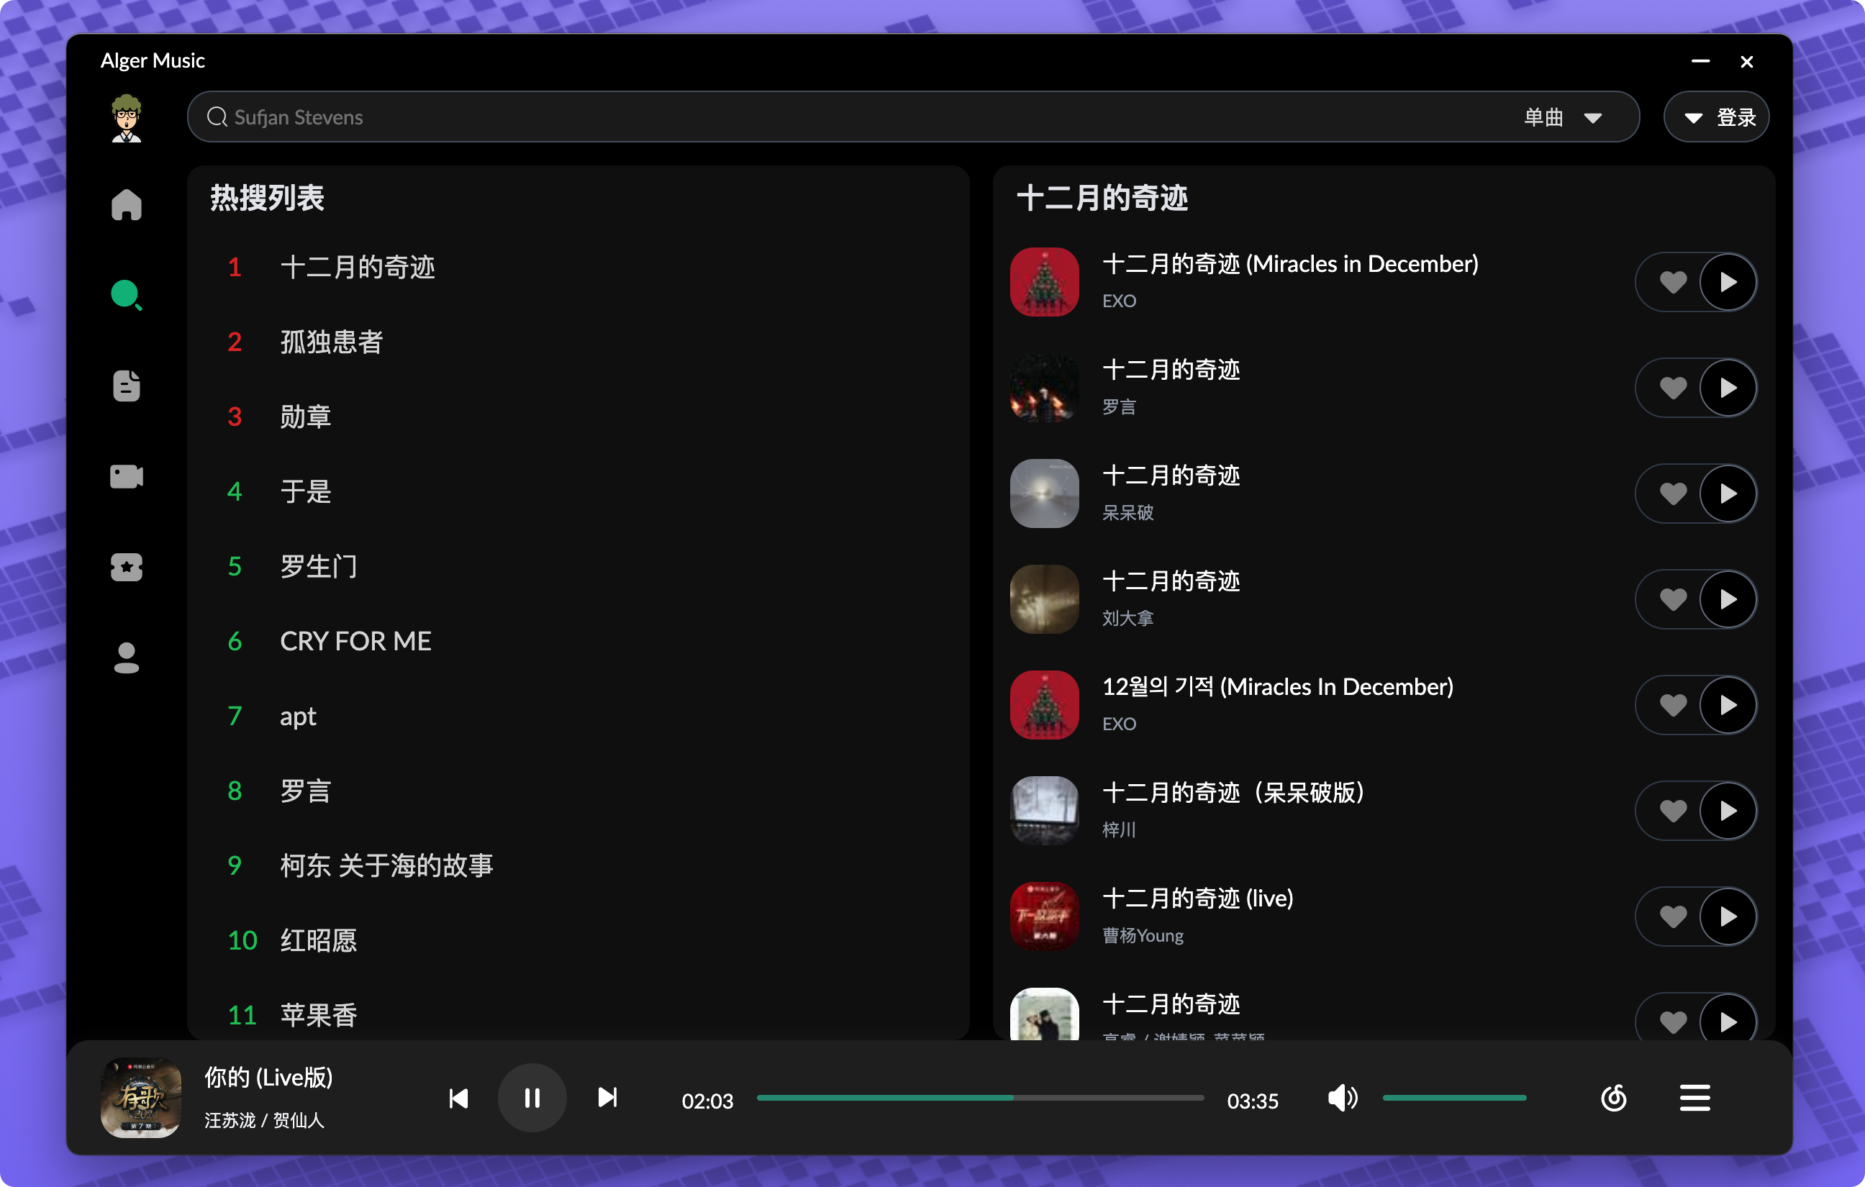Click the song progress bar
The image size is (1865, 1187).
[x=980, y=1098]
